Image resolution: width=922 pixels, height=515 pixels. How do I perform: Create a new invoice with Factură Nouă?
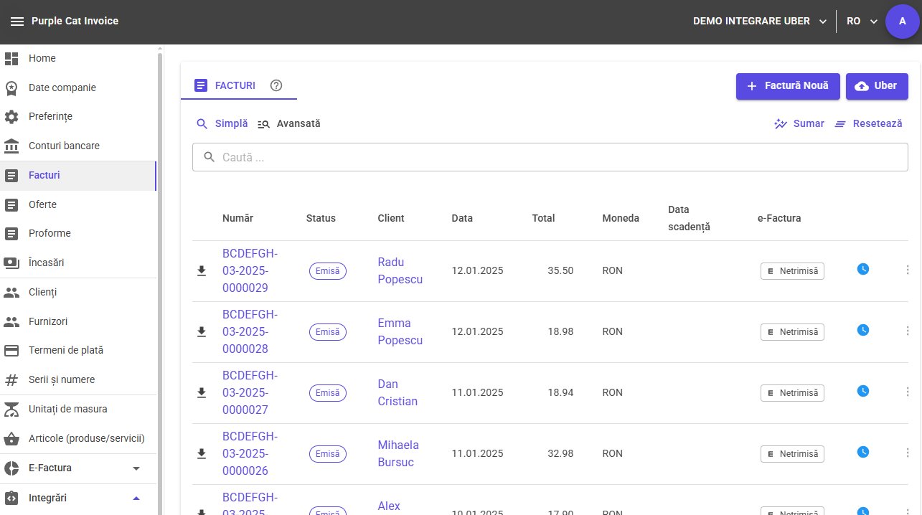pyautogui.click(x=788, y=86)
